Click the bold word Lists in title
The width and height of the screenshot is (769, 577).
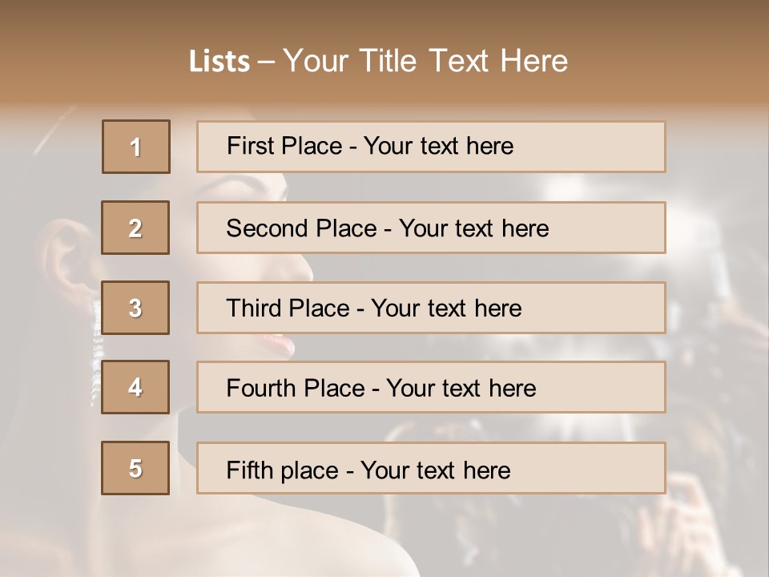pyautogui.click(x=219, y=62)
